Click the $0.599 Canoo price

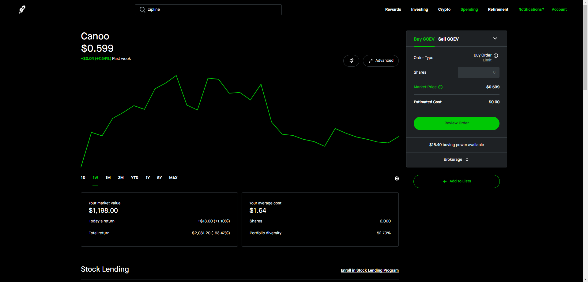pos(97,48)
